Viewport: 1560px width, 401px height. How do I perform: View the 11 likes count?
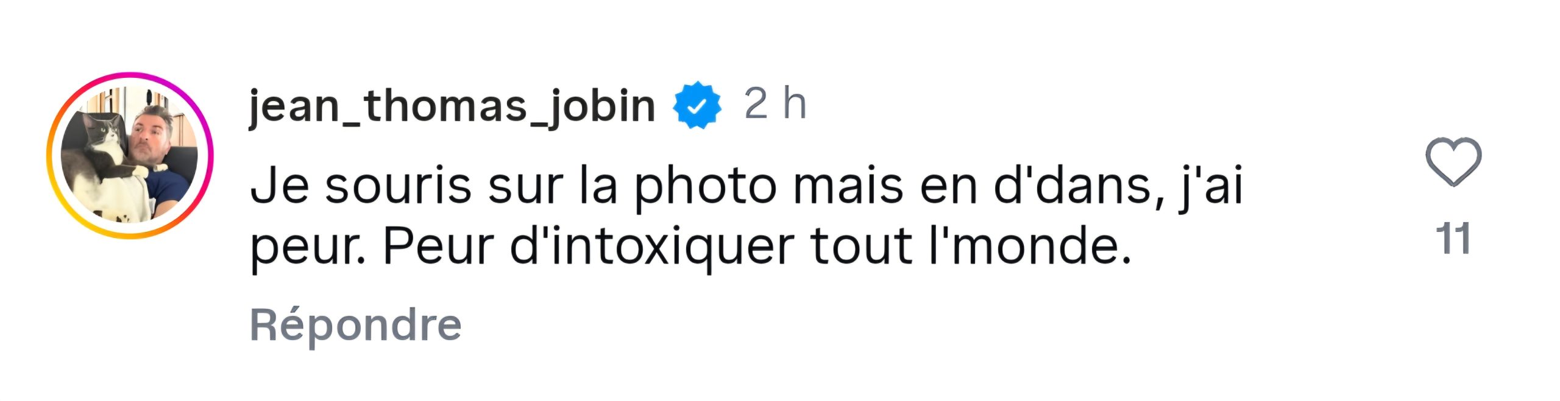click(1453, 239)
